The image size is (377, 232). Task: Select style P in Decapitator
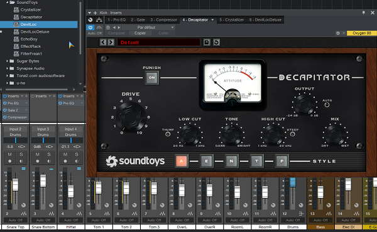pos(281,161)
